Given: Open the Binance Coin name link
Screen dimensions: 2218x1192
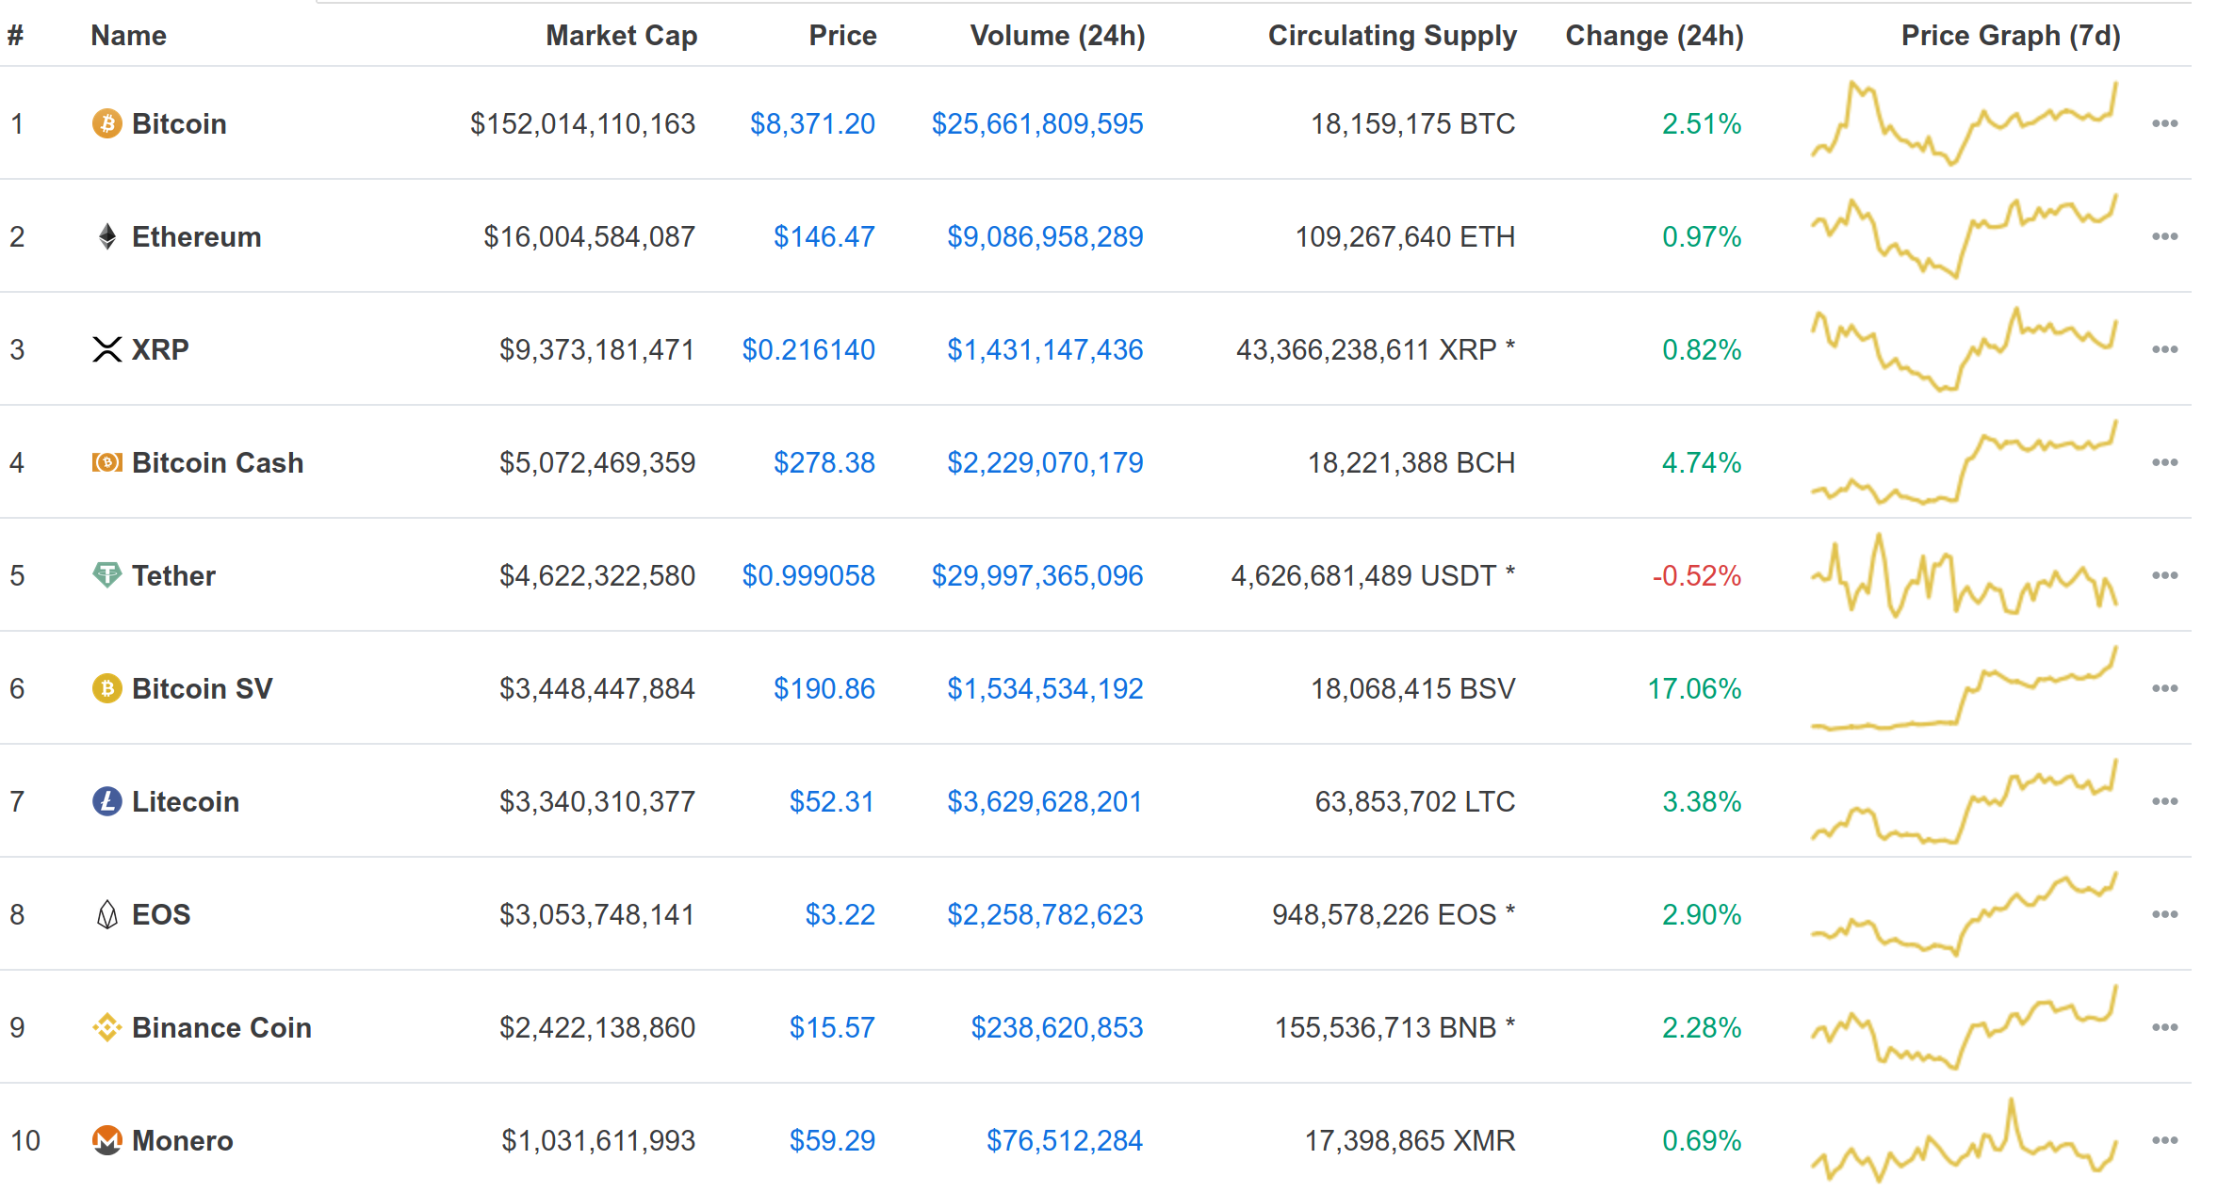Looking at the screenshot, I should click(221, 1027).
